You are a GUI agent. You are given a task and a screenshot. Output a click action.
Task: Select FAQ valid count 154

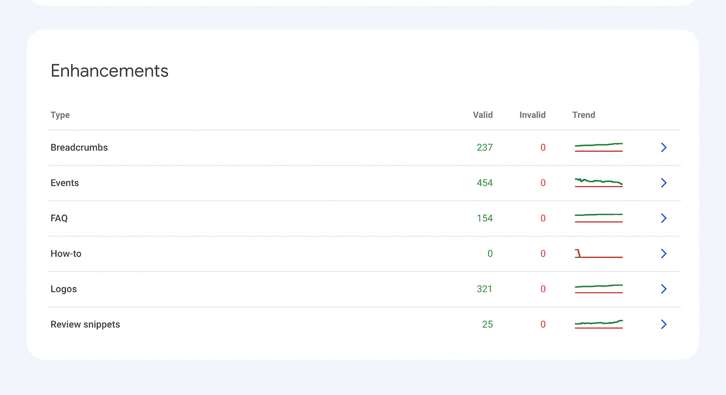(484, 218)
